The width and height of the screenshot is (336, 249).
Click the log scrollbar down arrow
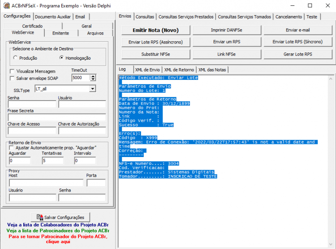coord(331,244)
